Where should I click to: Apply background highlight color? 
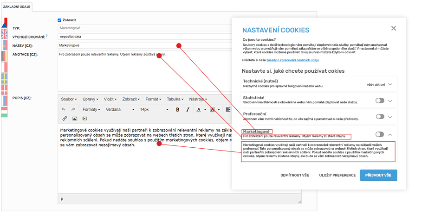point(213,109)
